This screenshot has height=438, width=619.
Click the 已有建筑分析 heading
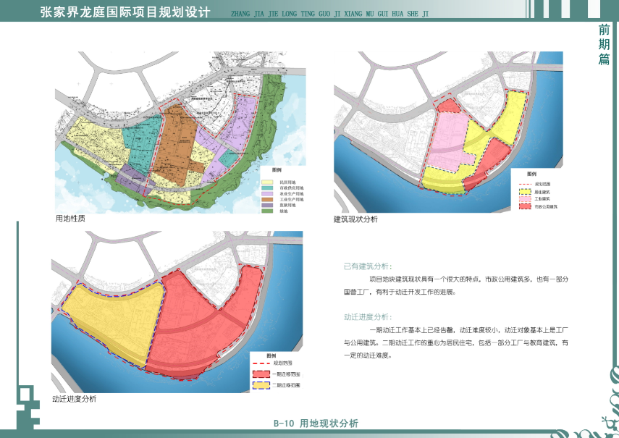[368, 266]
